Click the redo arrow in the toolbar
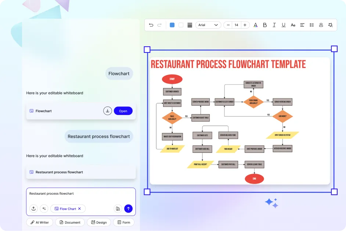Image resolution: width=346 pixels, height=231 pixels. pyautogui.click(x=159, y=25)
